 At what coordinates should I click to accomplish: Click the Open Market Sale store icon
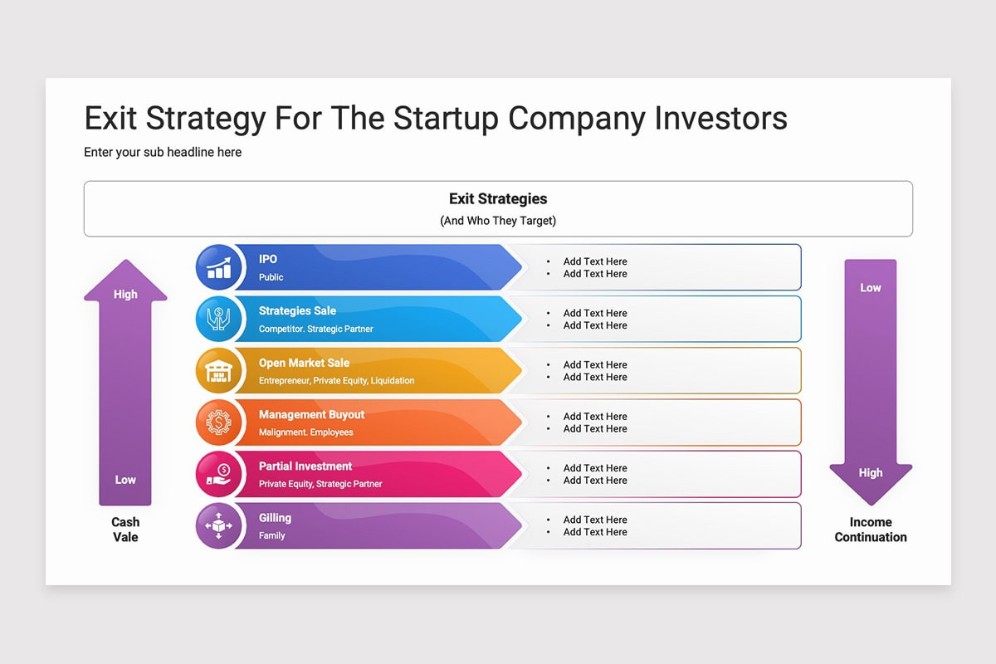click(219, 370)
